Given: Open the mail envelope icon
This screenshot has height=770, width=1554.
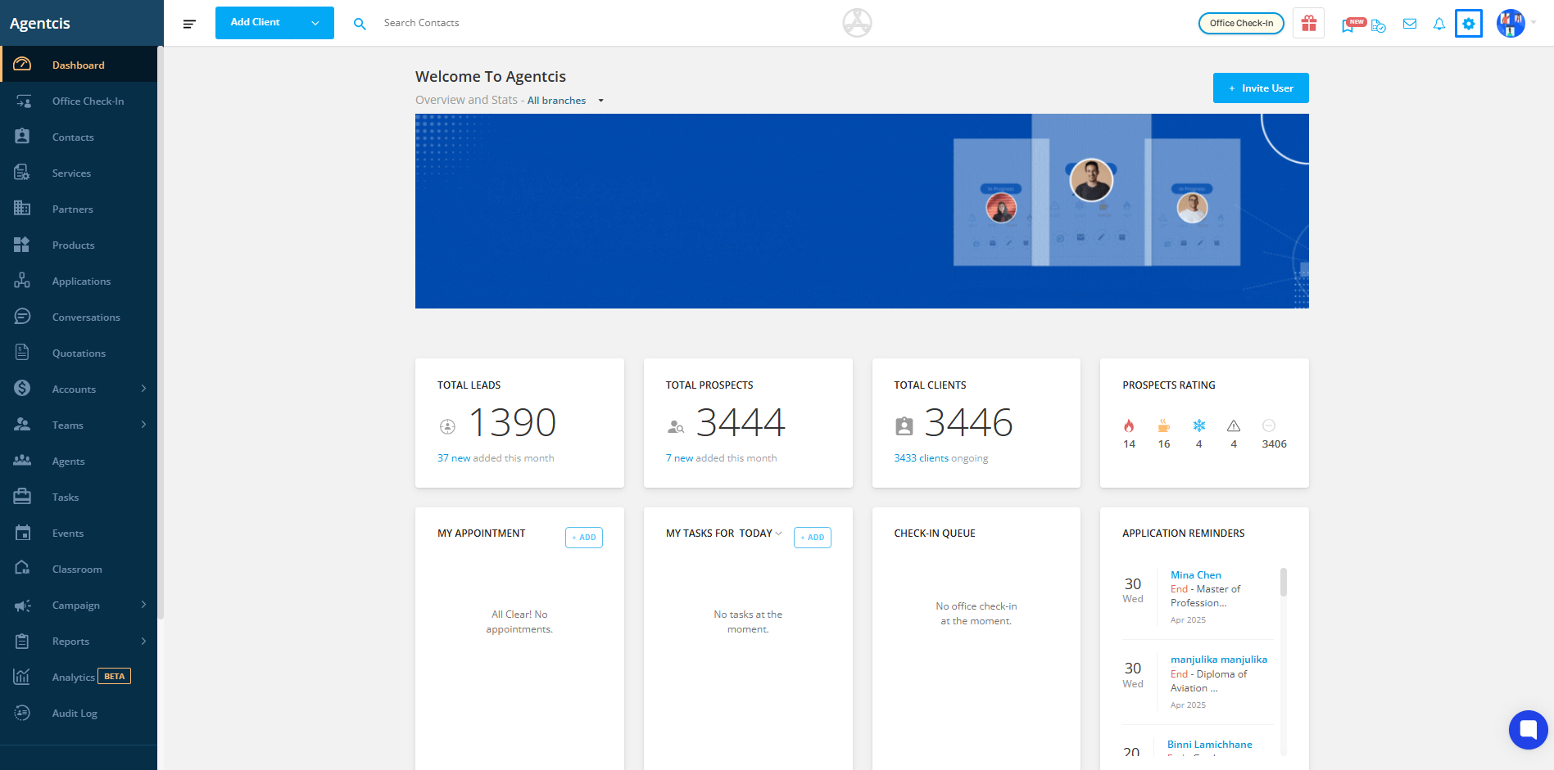Looking at the screenshot, I should tap(1410, 24).
